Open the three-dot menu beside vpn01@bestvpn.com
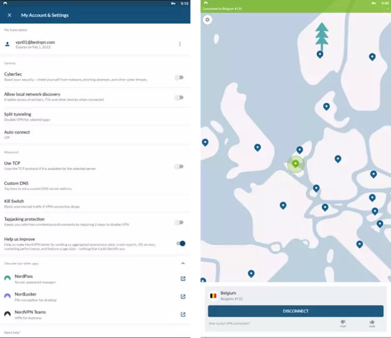This screenshot has width=391, height=338. click(180, 44)
